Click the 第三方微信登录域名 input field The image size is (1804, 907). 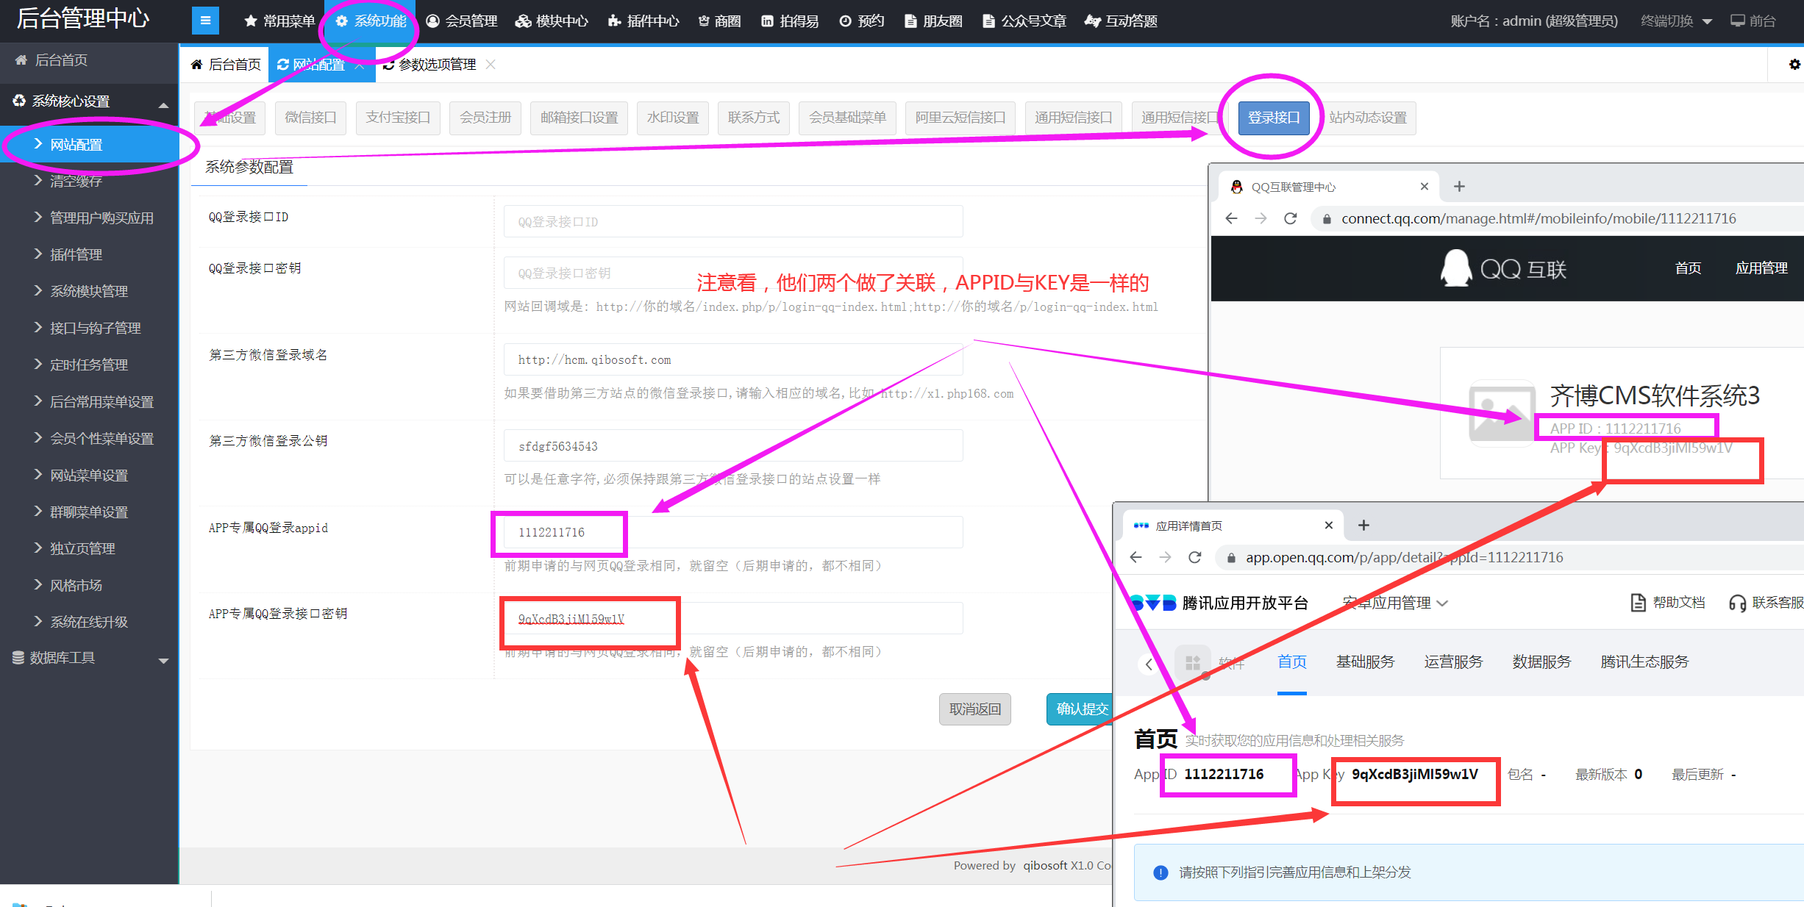point(733,360)
